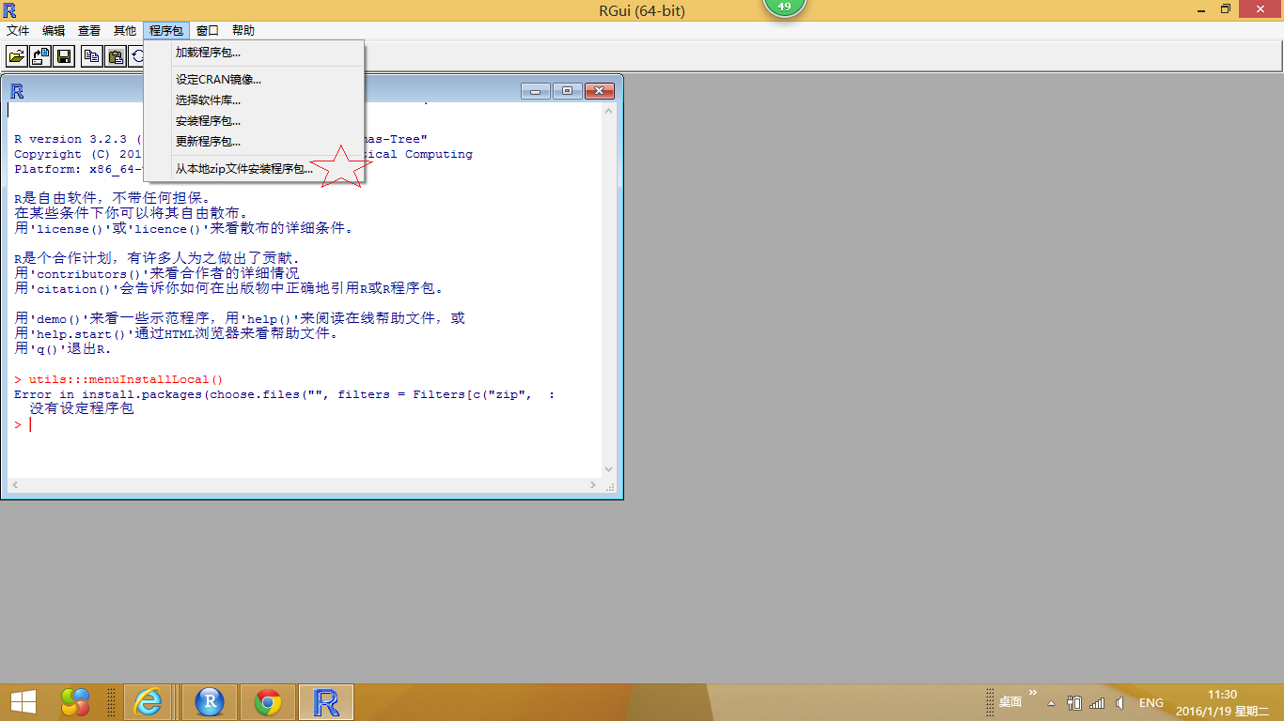Image resolution: width=1284 pixels, height=721 pixels.
Task: Check the battery power tray icon
Action: pos(1073,702)
